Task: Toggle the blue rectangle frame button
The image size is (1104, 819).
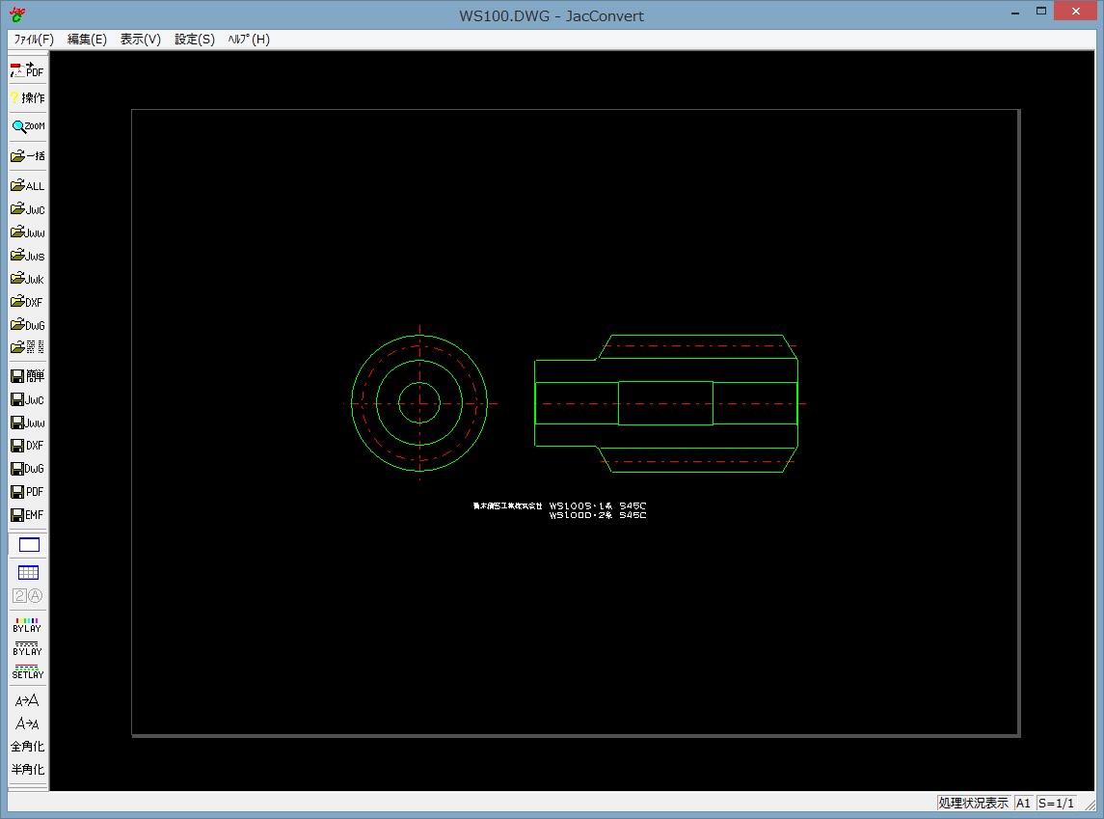Action: (x=29, y=544)
